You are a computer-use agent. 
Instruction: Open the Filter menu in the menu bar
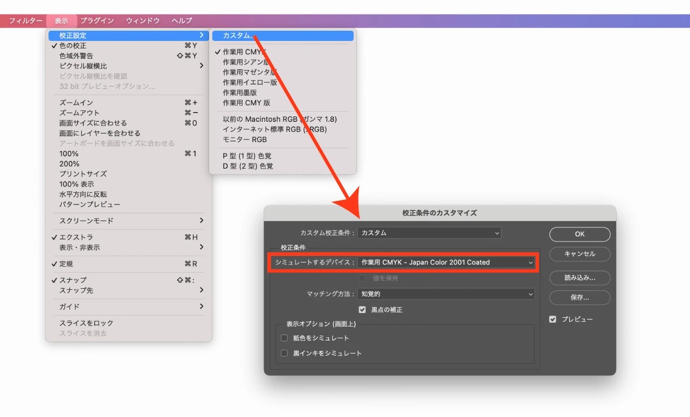[26, 20]
